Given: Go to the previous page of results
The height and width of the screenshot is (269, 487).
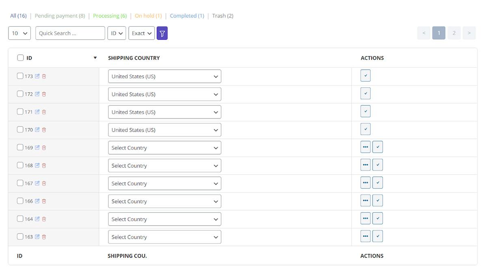Looking at the screenshot, I should click(424, 33).
